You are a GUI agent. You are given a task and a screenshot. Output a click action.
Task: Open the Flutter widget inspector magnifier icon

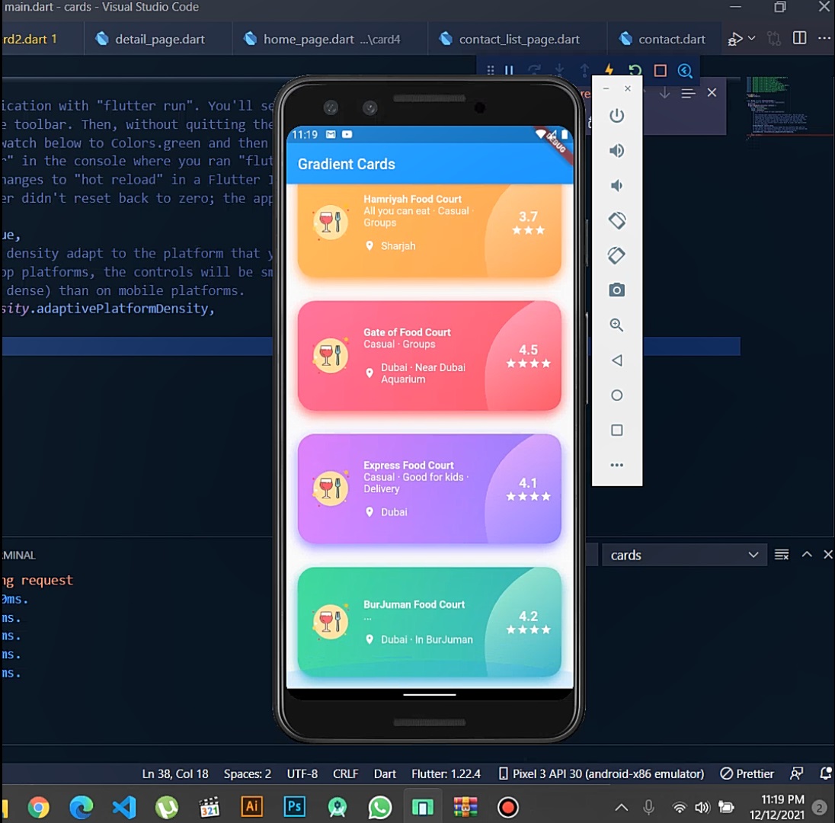pos(685,70)
